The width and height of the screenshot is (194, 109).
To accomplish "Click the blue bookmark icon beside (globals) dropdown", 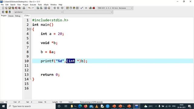I will pos(10,12).
